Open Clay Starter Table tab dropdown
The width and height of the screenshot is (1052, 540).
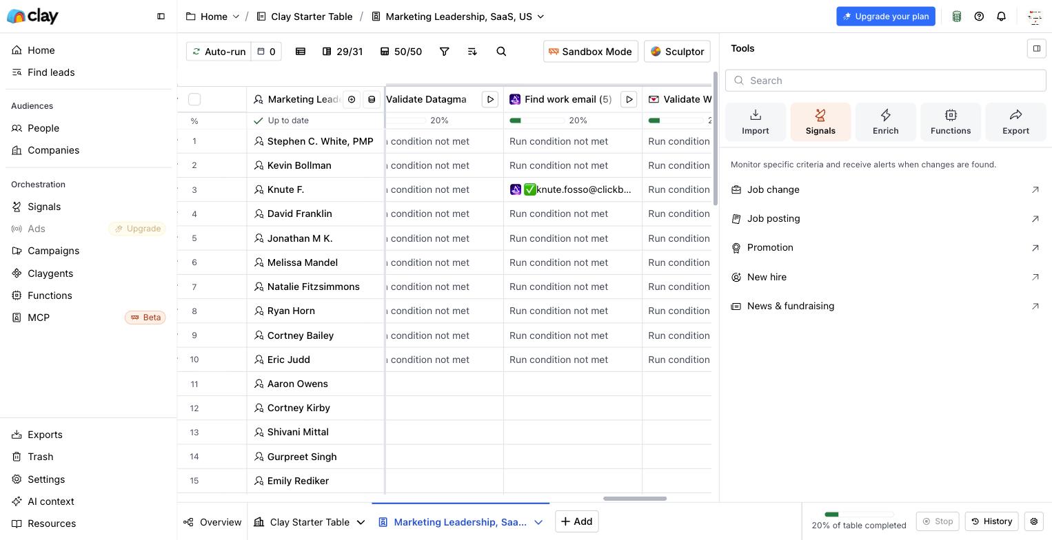pyautogui.click(x=361, y=522)
